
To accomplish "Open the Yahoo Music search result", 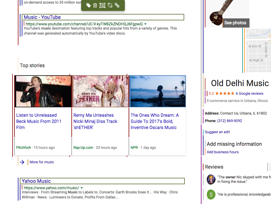I will [x=36, y=181].
